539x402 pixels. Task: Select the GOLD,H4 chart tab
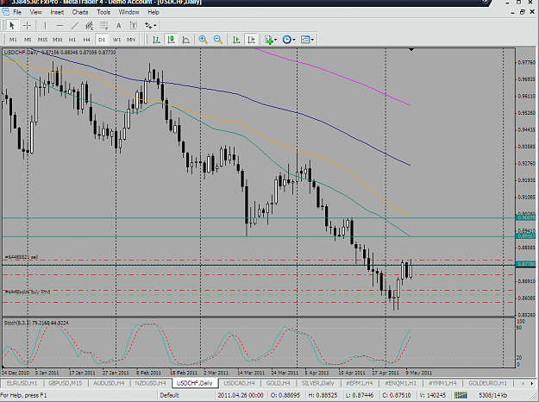point(278,383)
